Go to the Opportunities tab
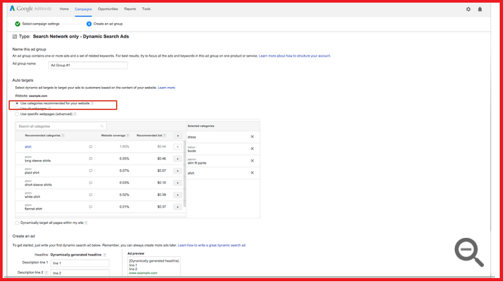 pyautogui.click(x=108, y=9)
